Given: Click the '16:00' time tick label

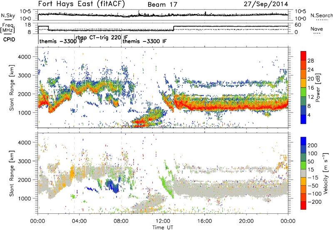Looking at the screenshot, I should pyautogui.click(x=204, y=221).
